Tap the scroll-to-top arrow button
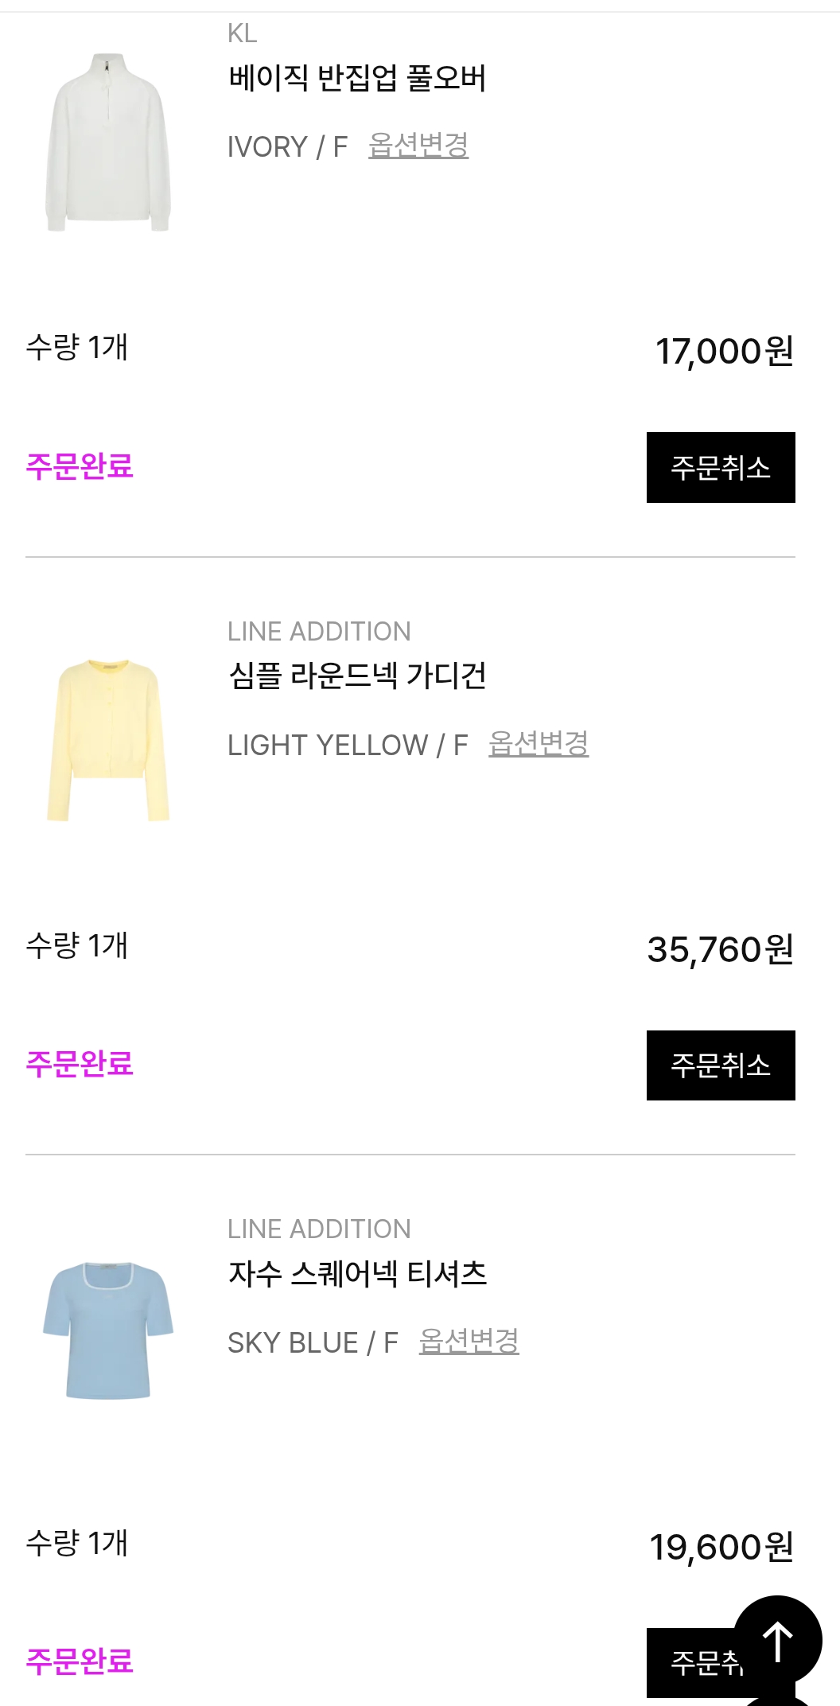 tap(777, 1640)
